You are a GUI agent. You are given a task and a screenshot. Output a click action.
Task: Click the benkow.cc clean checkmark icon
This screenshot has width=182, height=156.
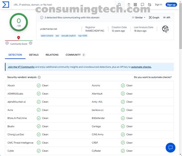click(x=123, y=110)
